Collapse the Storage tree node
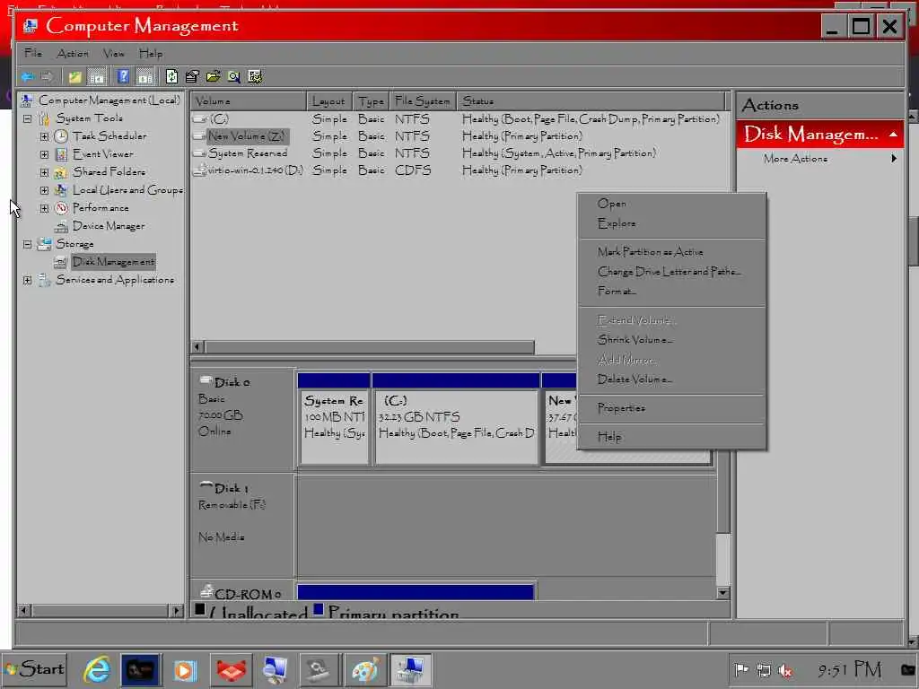 [x=27, y=244]
